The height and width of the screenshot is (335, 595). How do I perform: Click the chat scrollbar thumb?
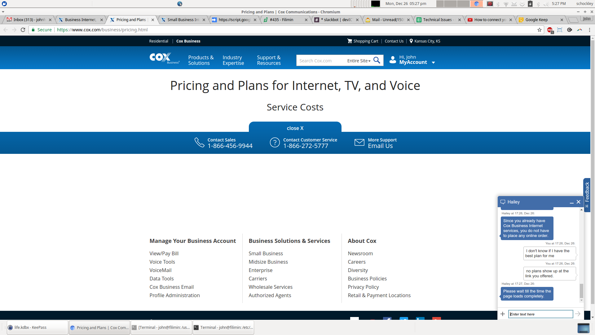pyautogui.click(x=581, y=291)
